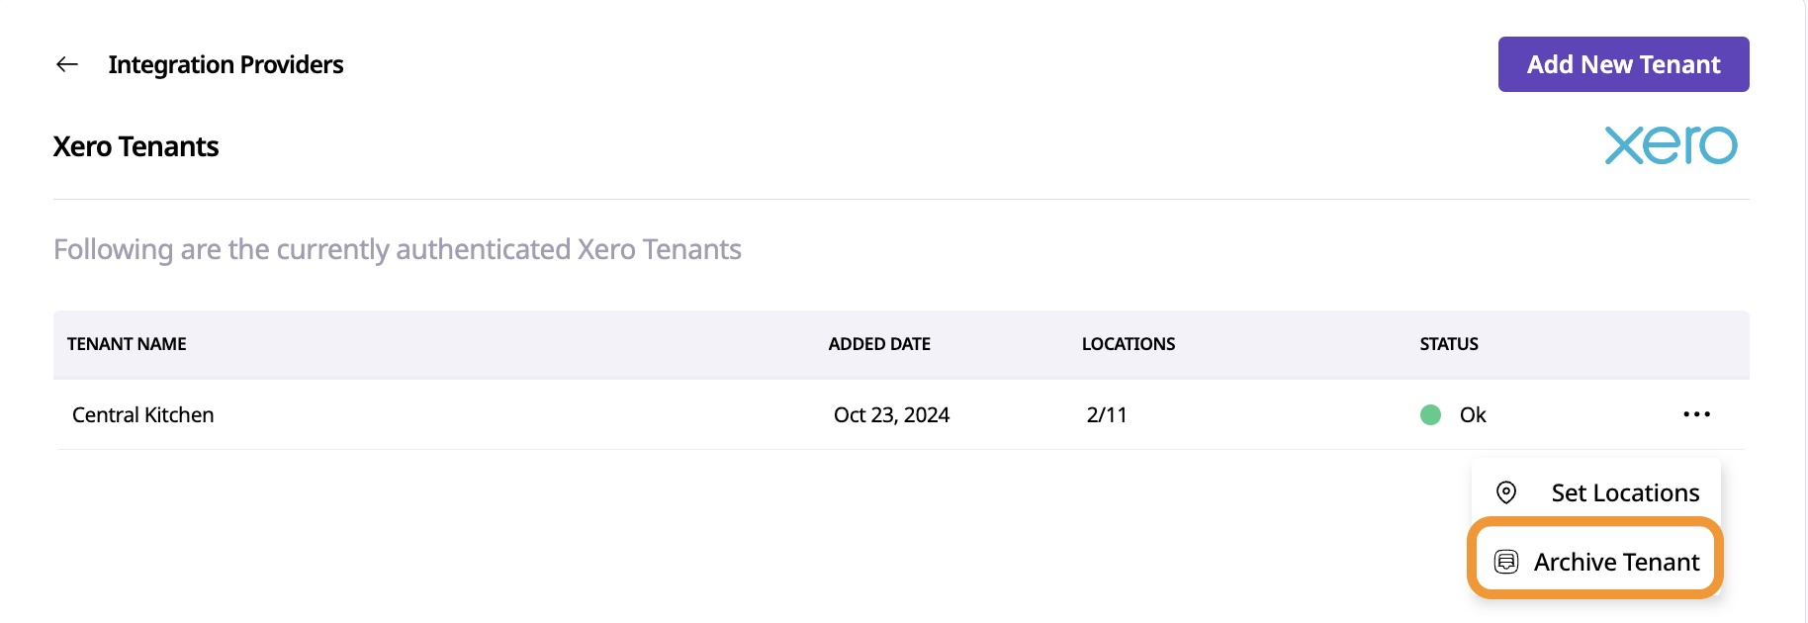Click the archive icon beside Archive Tenant
This screenshot has width=1808, height=623.
(1506, 562)
